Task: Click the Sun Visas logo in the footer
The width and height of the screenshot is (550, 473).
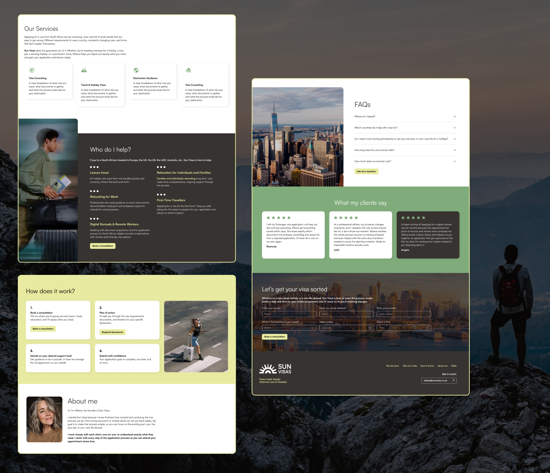Action: [275, 369]
